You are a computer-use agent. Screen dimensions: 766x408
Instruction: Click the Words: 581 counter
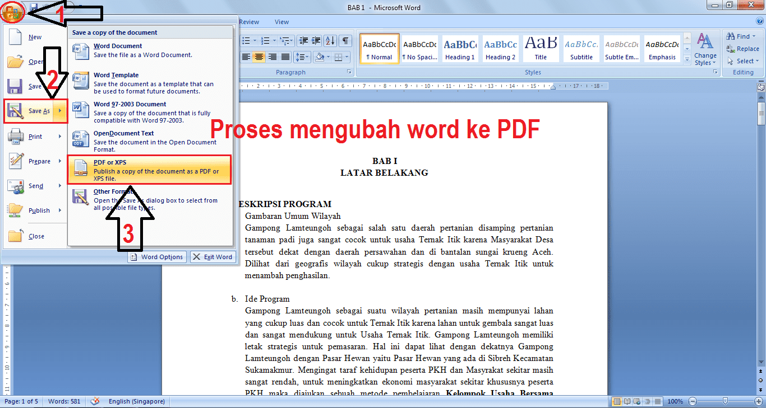[64, 401]
